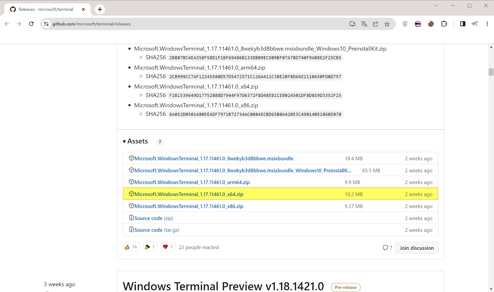The image size is (494, 292).
Task: Open the shield extension icon
Action: (x=405, y=24)
